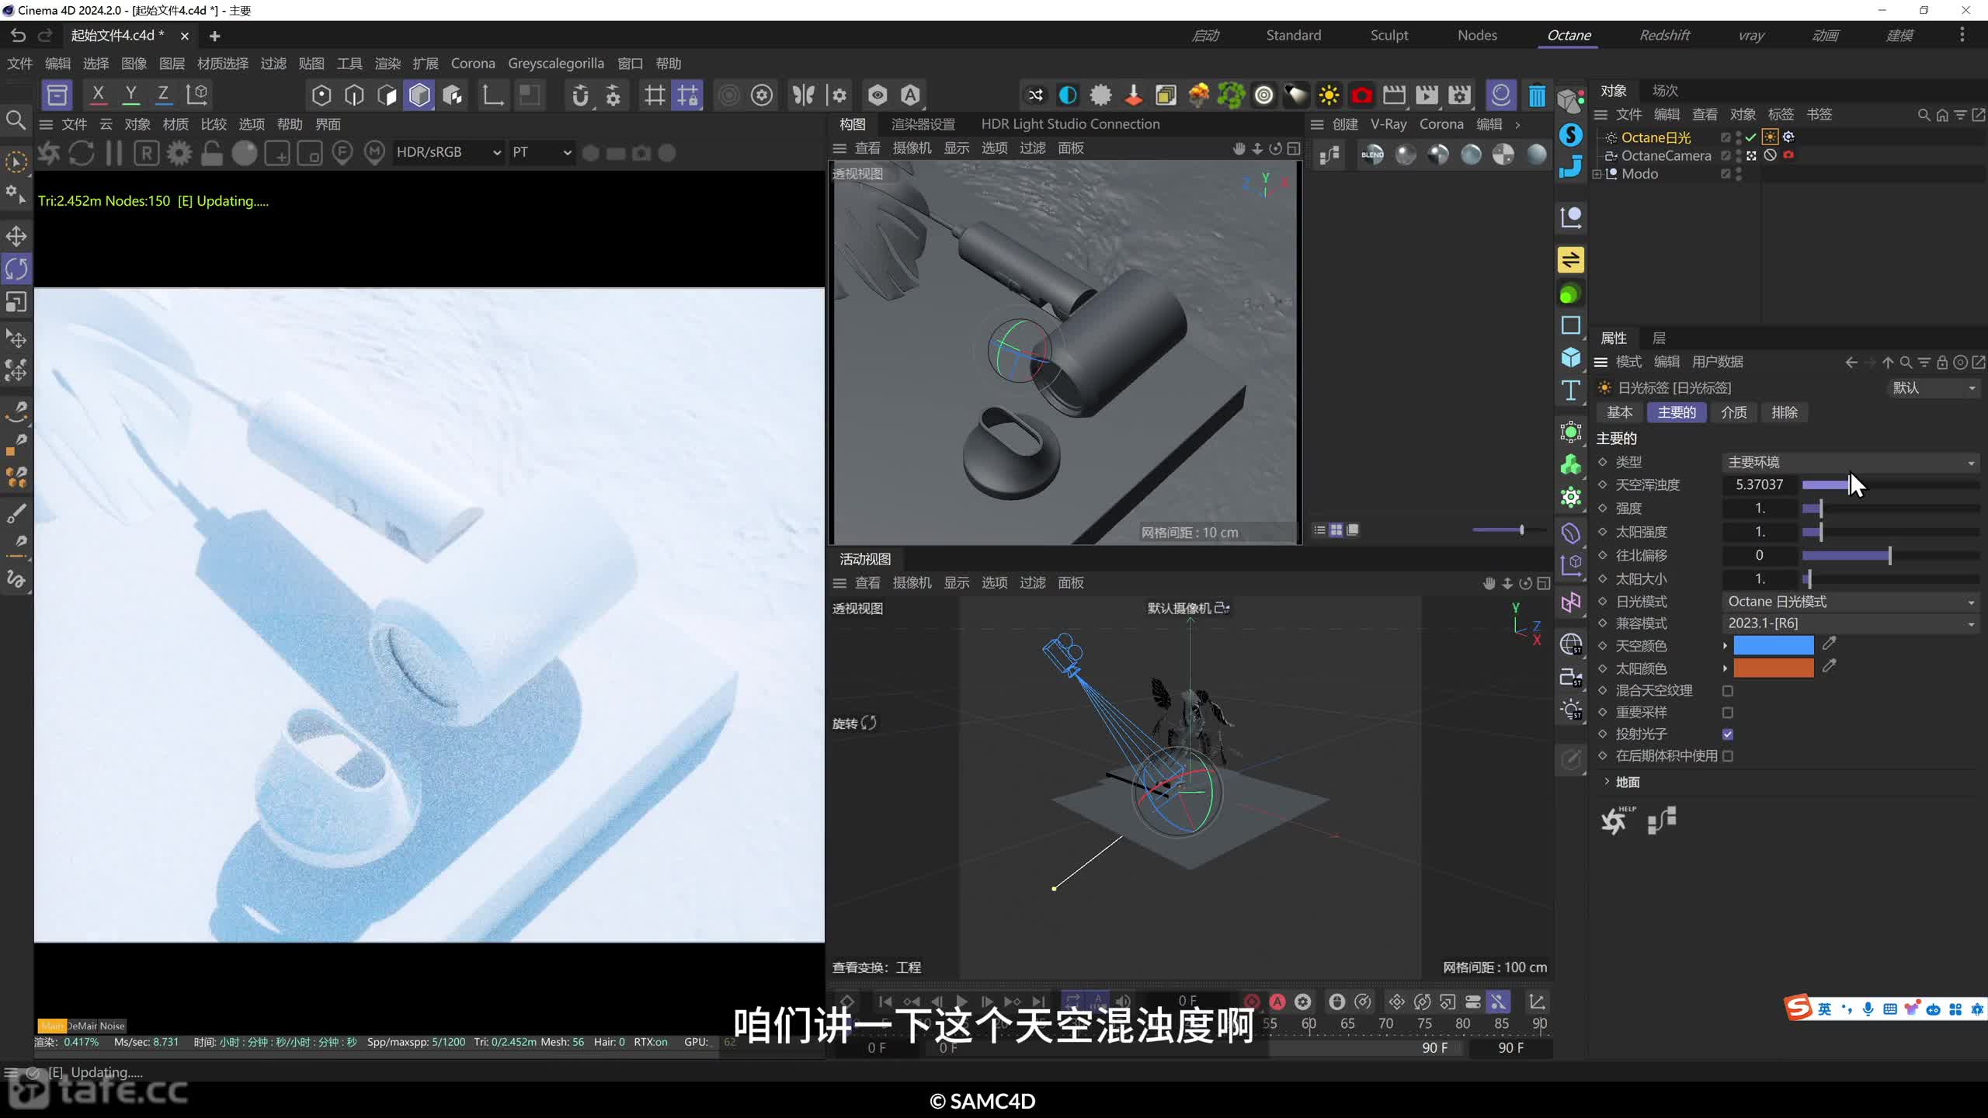Toggle Y axis lock icon

pyautogui.click(x=131, y=95)
